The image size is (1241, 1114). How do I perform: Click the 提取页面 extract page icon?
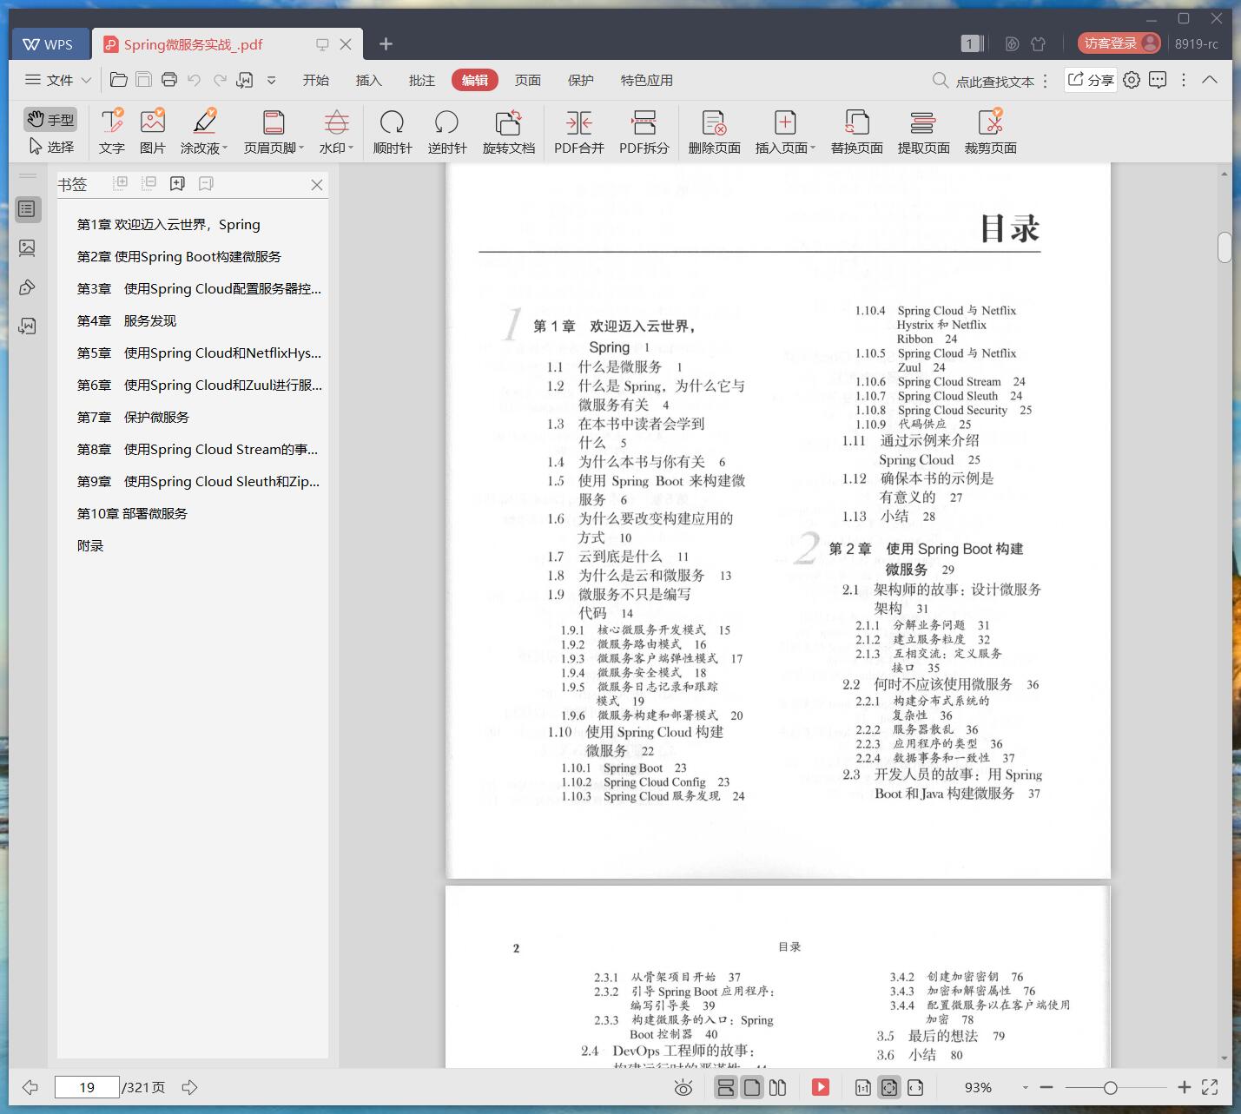[x=923, y=122]
